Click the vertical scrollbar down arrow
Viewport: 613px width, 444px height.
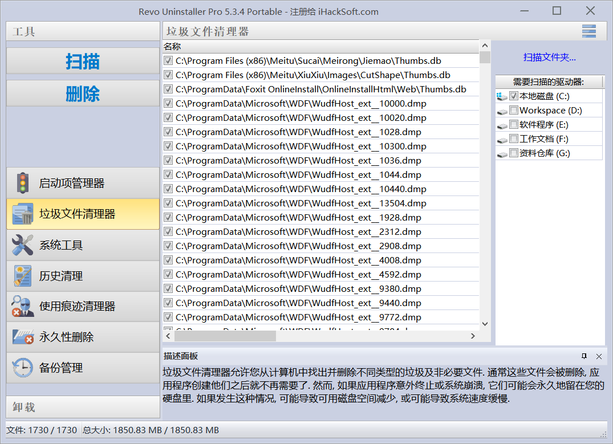pos(485,324)
